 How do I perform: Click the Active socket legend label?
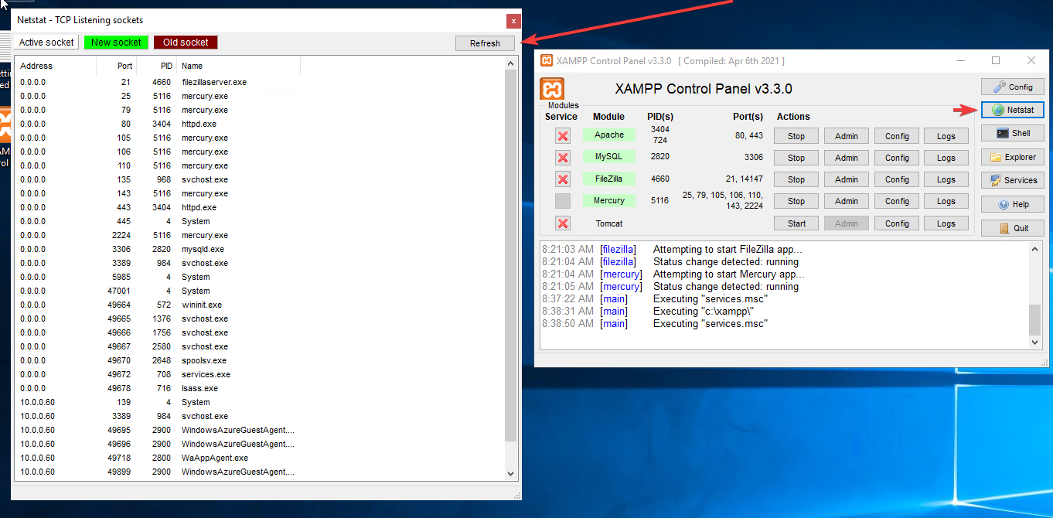46,43
